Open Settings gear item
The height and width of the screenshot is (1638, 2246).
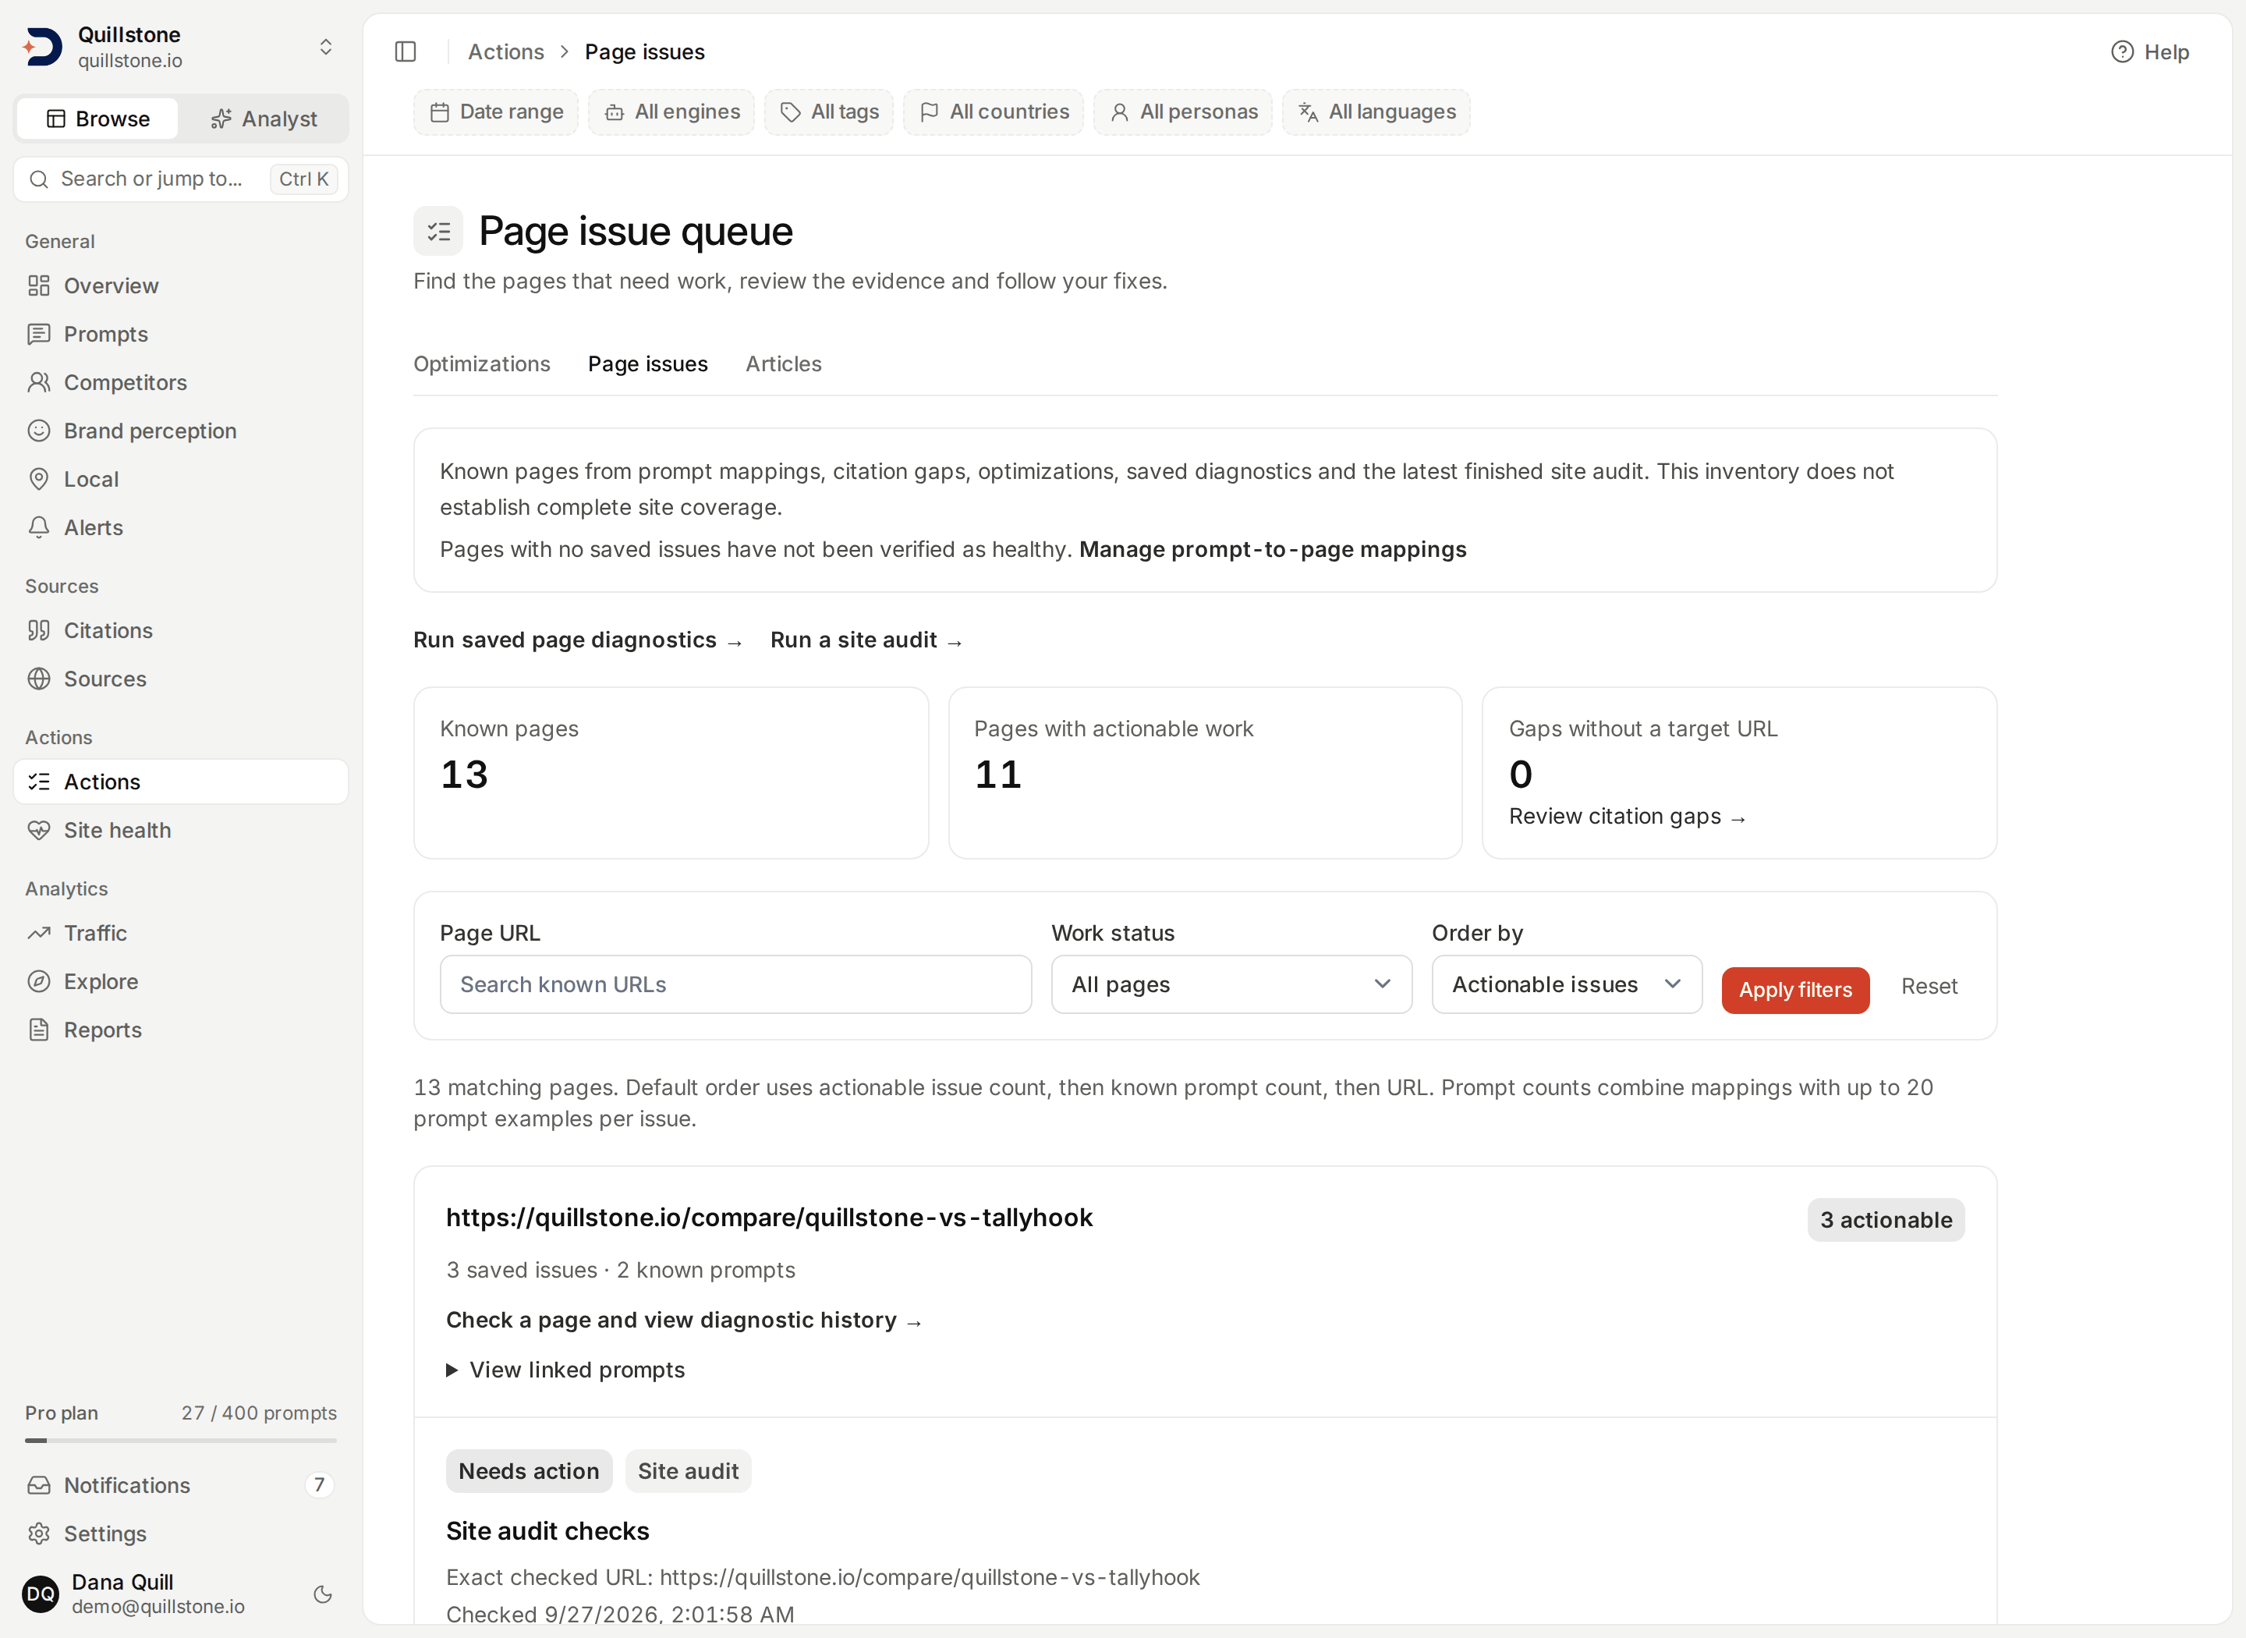pyautogui.click(x=180, y=1534)
